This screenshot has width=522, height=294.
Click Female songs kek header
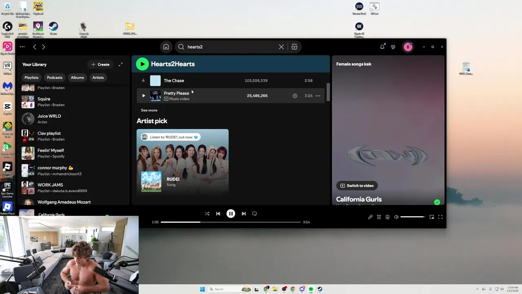(354, 64)
